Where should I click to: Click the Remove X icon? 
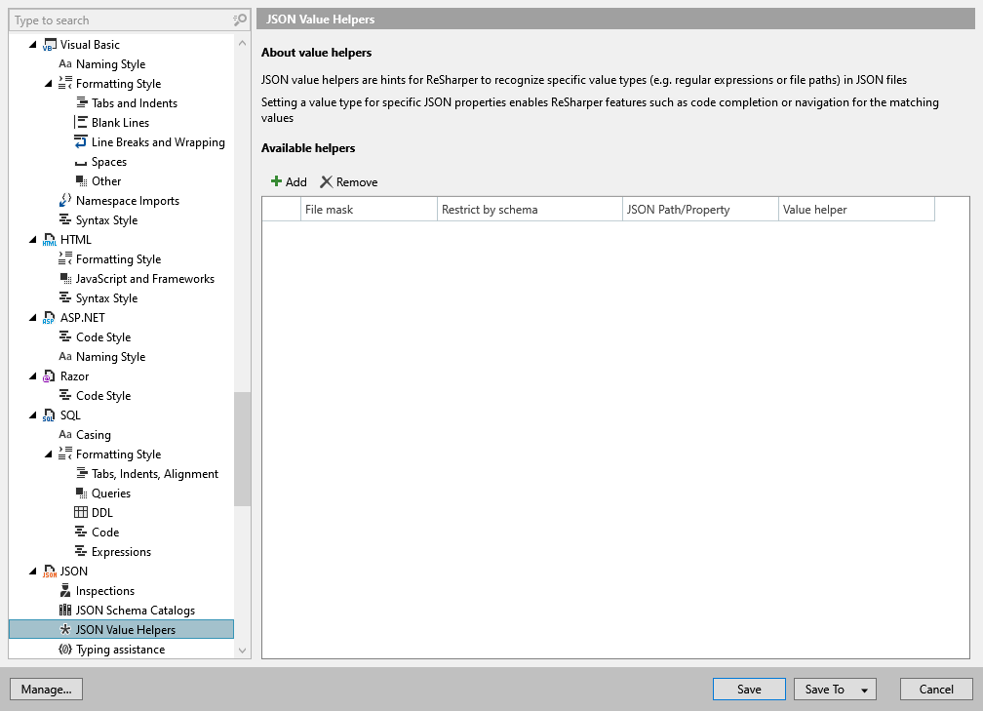(326, 182)
